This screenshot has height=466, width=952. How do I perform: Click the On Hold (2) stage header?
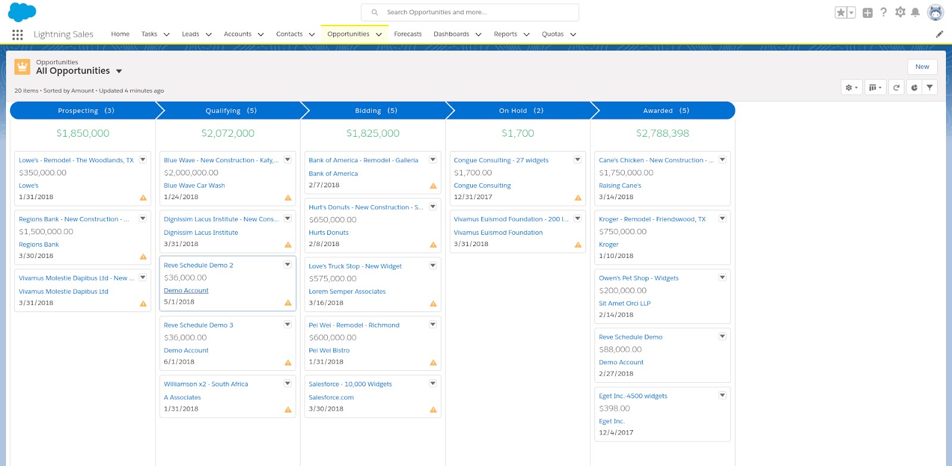[521, 111]
